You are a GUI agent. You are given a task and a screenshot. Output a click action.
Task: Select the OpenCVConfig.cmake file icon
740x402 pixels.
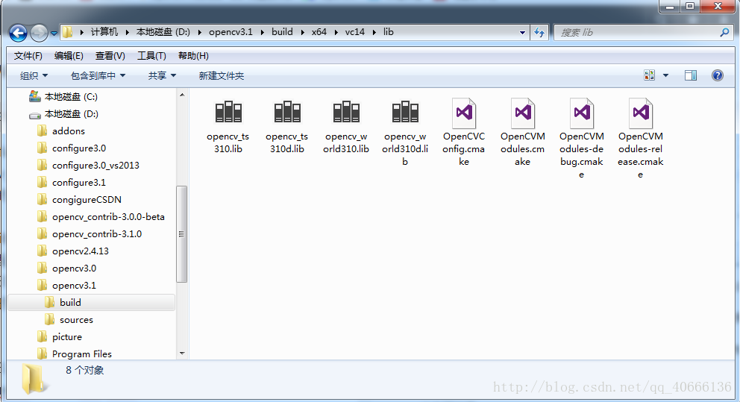[x=464, y=113]
